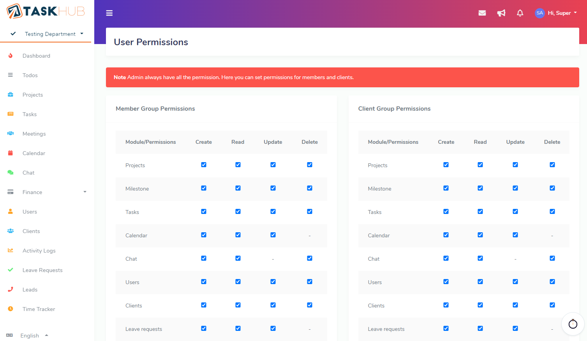Disable Member group Chat Read permission
Image resolution: width=587 pixels, height=341 pixels.
(238, 258)
